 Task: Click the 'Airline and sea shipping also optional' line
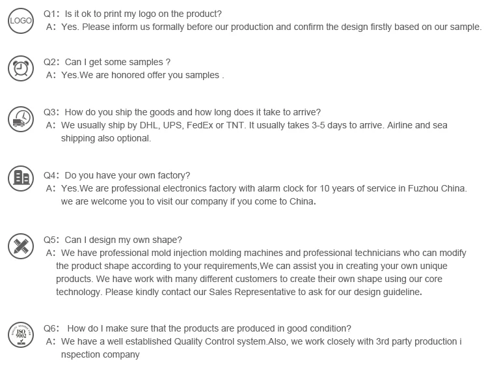tap(106, 138)
